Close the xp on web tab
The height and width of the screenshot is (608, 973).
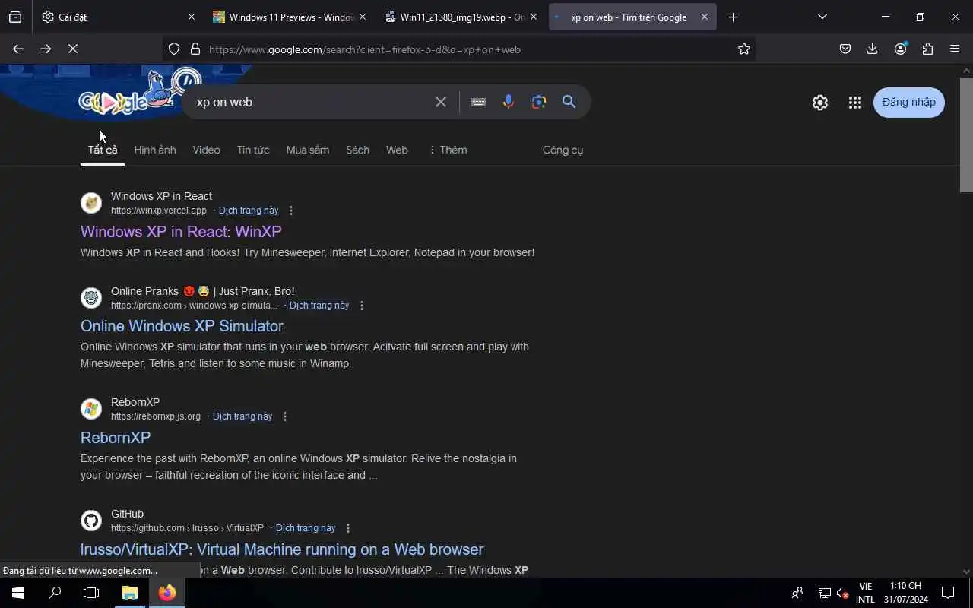(704, 17)
